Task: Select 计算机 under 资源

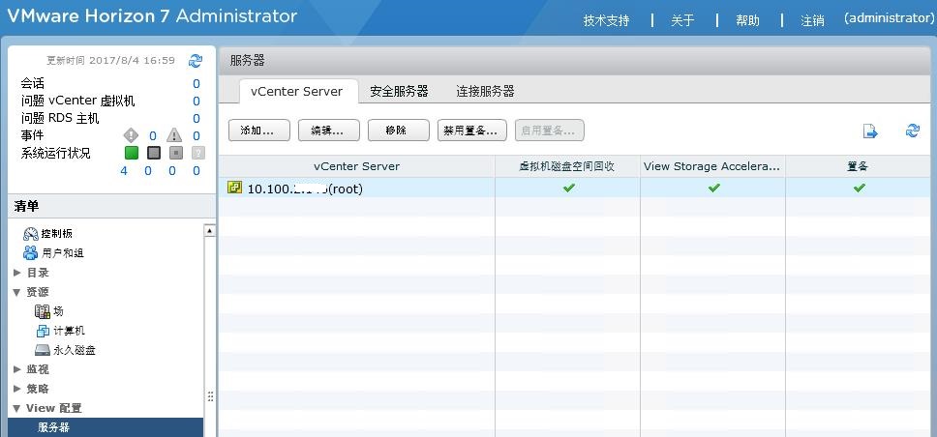Action: tap(70, 331)
